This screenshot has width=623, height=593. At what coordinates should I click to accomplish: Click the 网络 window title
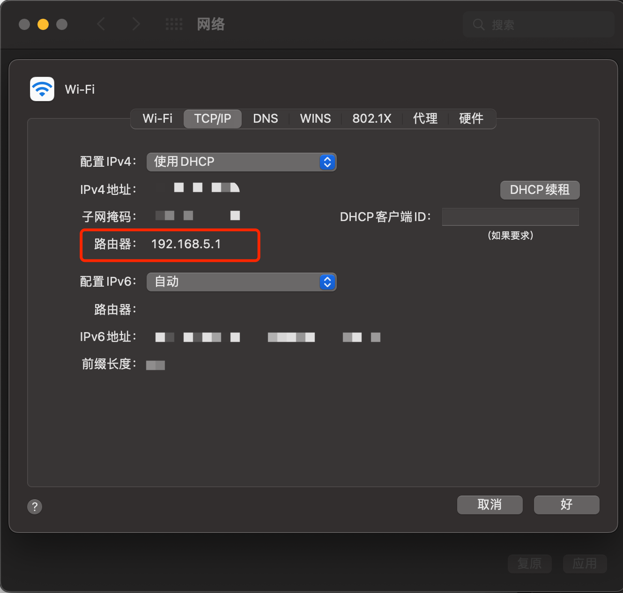tap(211, 24)
